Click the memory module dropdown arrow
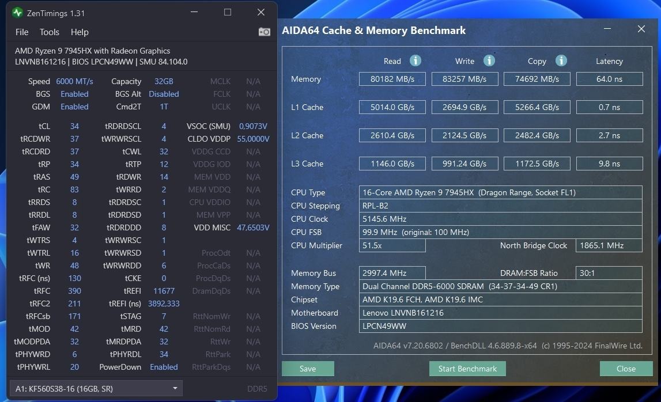The width and height of the screenshot is (661, 402). click(175, 388)
